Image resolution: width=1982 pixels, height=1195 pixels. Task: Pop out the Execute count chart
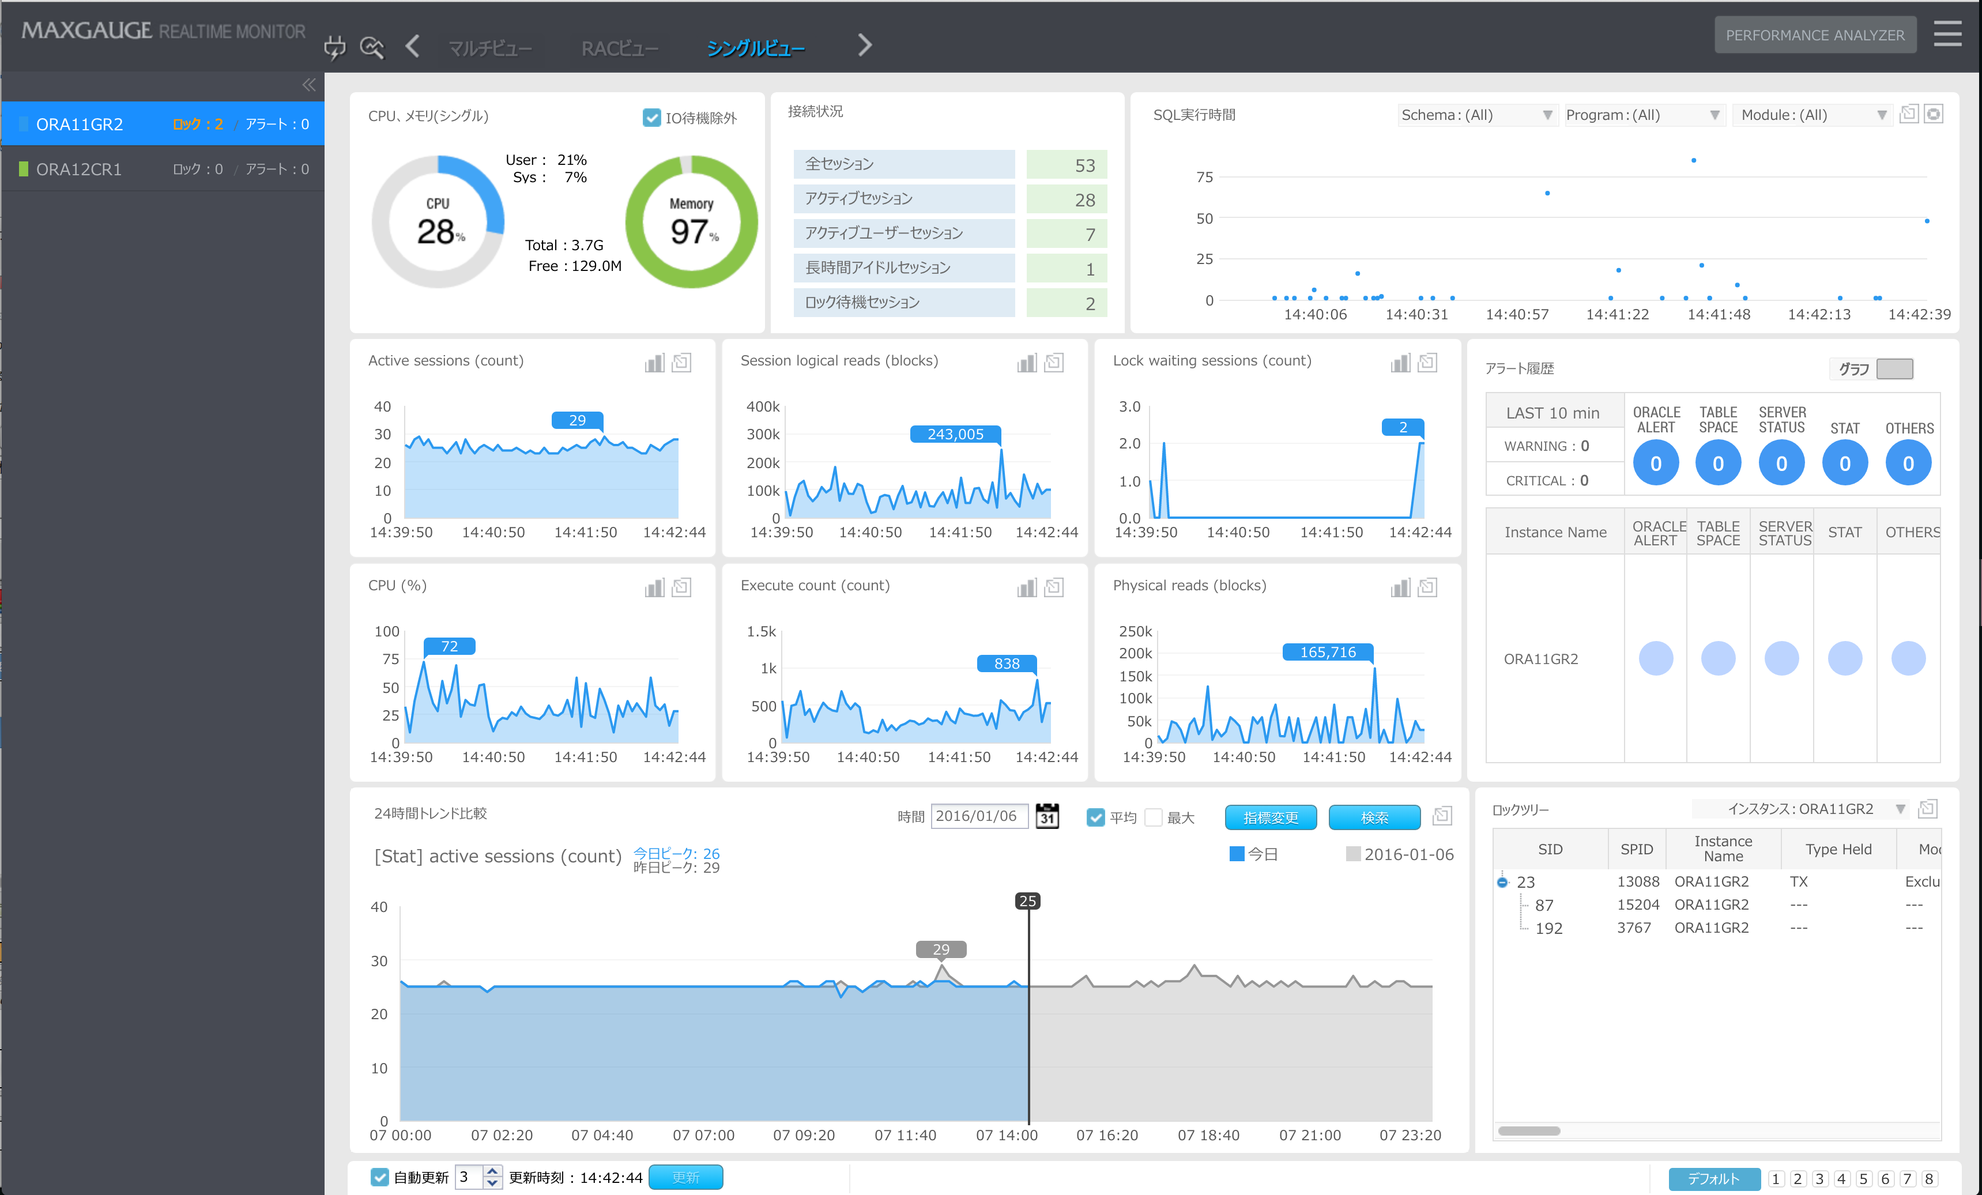click(x=1054, y=588)
